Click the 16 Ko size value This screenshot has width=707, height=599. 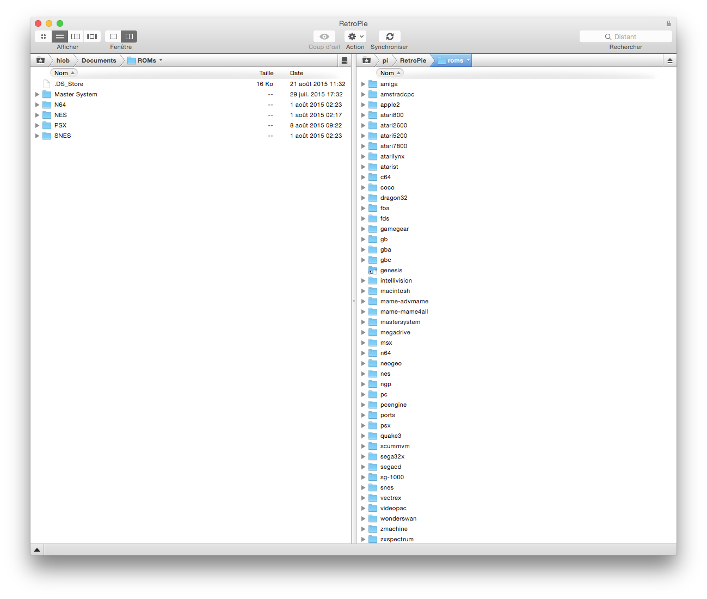coord(265,84)
